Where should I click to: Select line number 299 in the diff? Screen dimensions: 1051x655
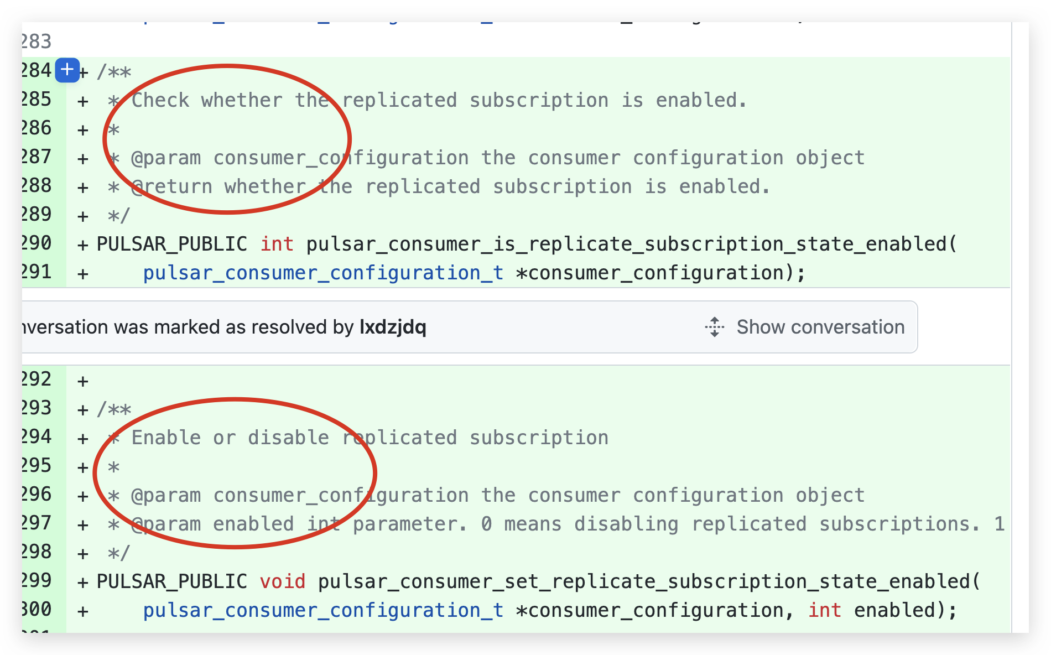point(37,581)
